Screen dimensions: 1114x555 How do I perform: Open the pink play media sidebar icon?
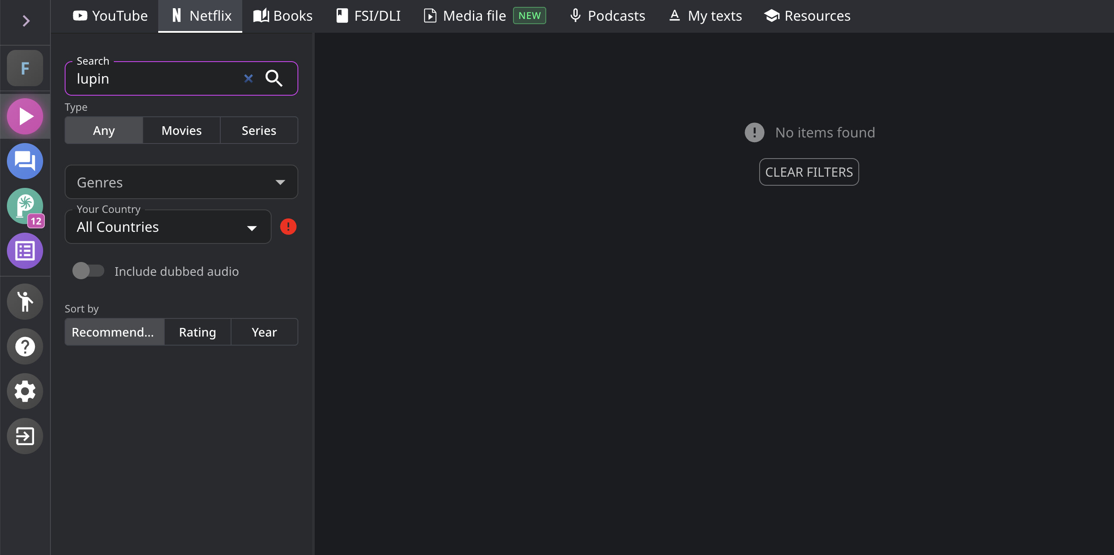click(25, 116)
